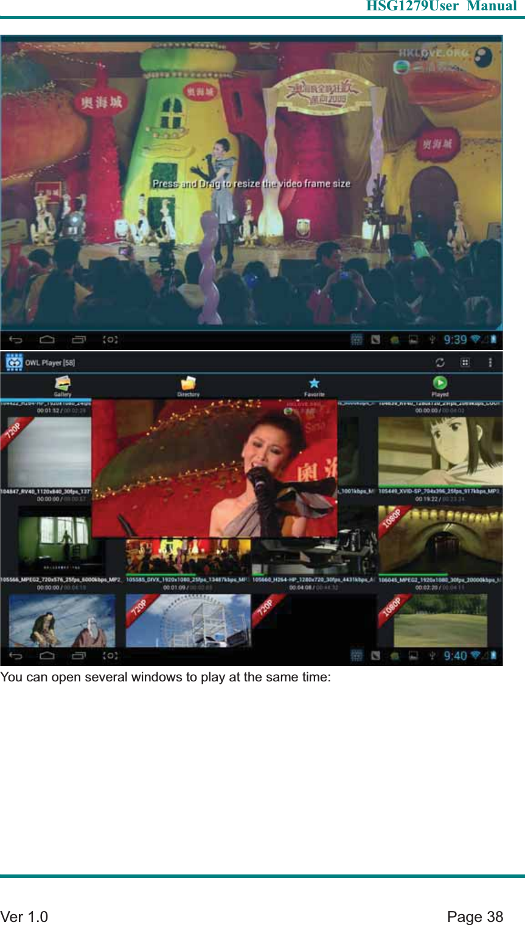The image size is (525, 925).
Task: Tap the screenshot capture icon in lower navigation bar
Action: pos(110,656)
